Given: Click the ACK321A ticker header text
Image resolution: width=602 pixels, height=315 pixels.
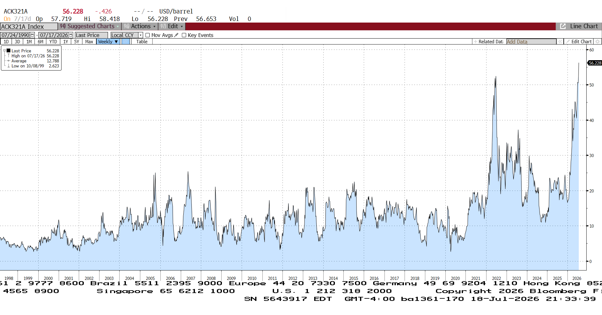Looking at the screenshot, I should coord(16,11).
